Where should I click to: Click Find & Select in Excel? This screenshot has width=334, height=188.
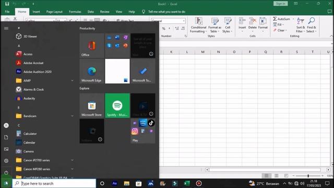tap(312, 25)
